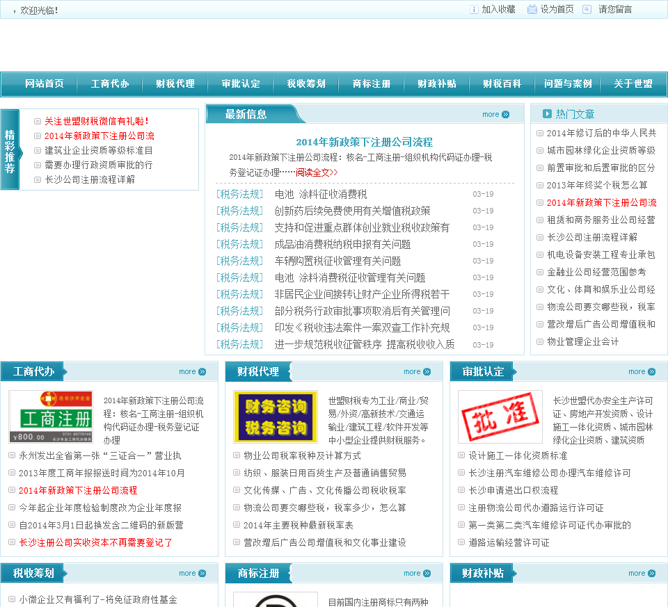Click arrow icon next to 税收筹划 more
Image resolution: width=668 pixels, height=607 pixels.
[x=202, y=574]
